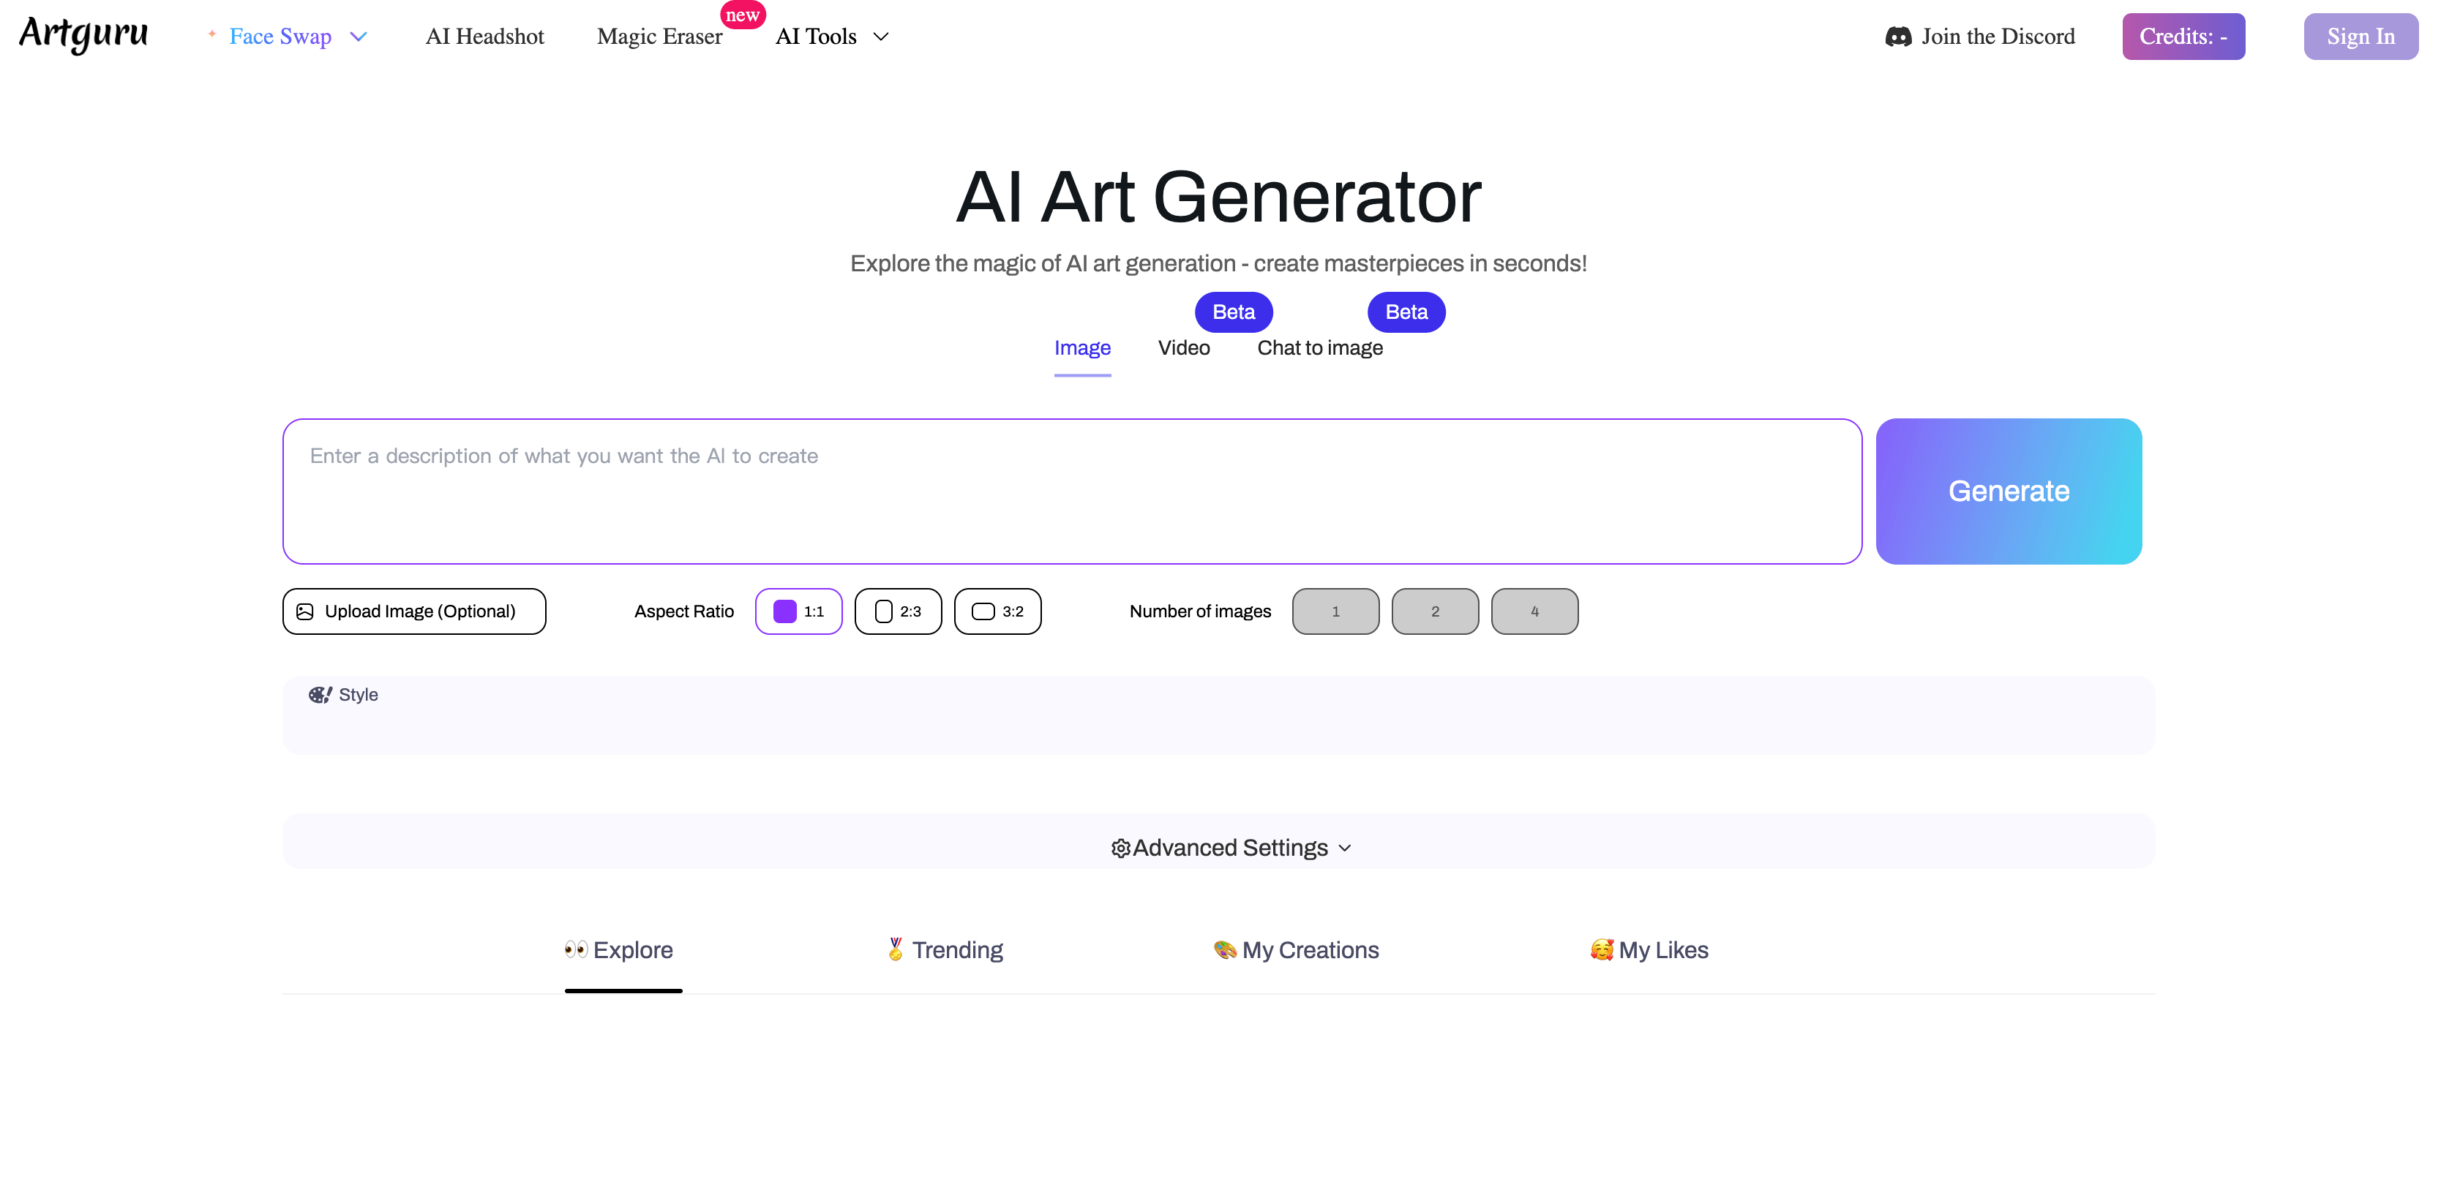Open the Trending tab
This screenshot has height=1179, width=2441.
[x=945, y=950]
